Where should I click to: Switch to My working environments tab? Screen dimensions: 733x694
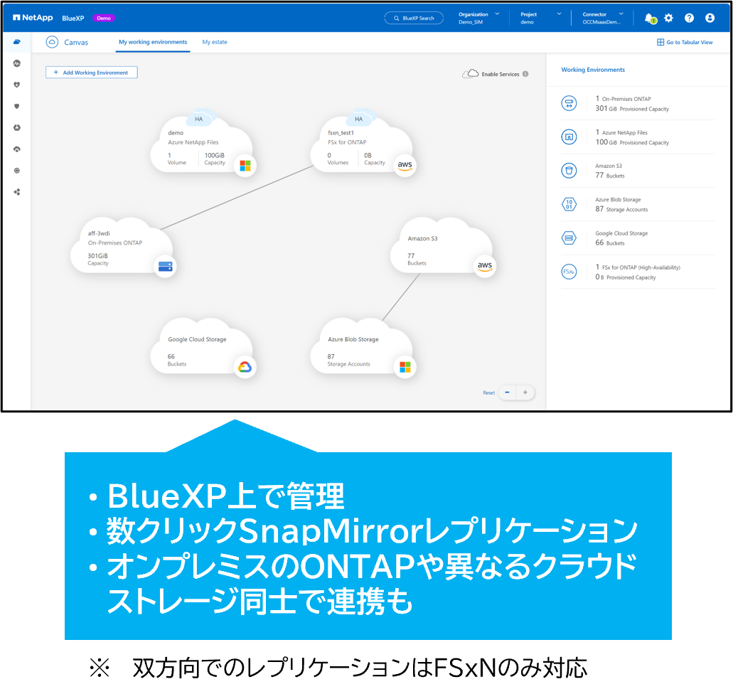point(153,42)
